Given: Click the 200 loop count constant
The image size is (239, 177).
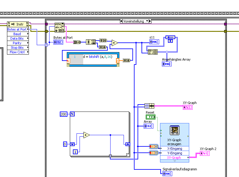Looking at the screenshot, I should click(x=63, y=114).
